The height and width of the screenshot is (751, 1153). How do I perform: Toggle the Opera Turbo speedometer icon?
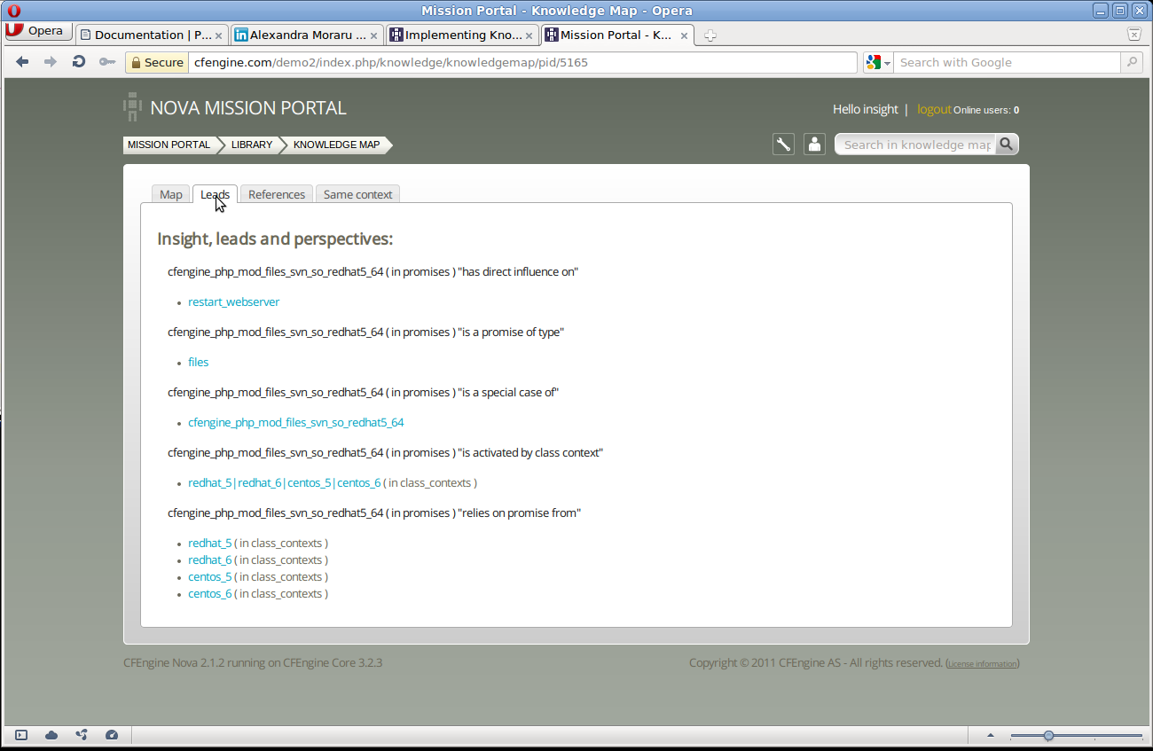(112, 735)
